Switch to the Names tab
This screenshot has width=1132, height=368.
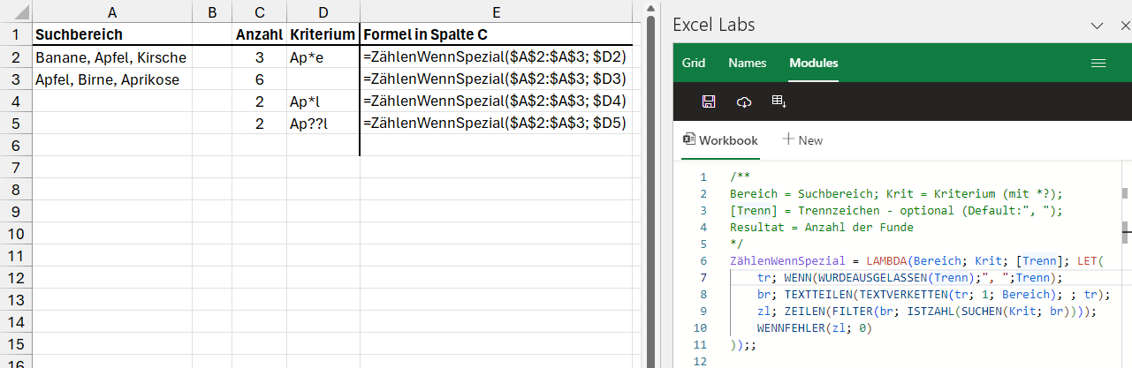(747, 63)
